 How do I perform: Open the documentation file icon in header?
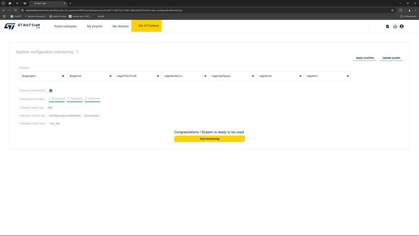pos(388,26)
